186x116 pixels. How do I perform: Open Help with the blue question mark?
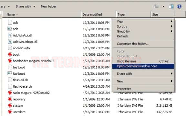179,6
